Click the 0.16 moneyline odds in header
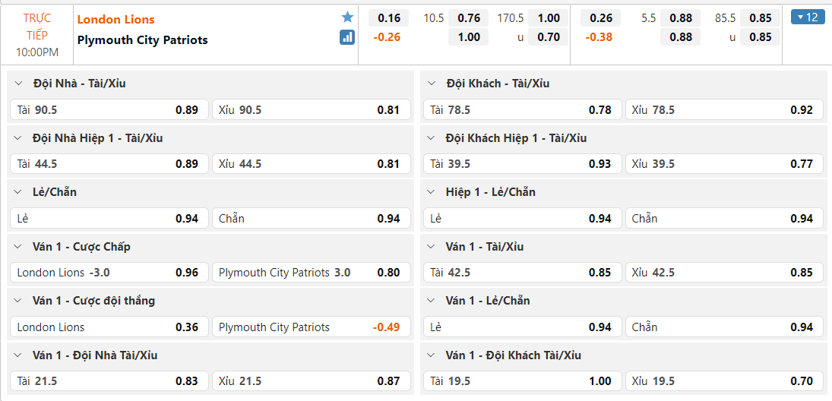832x401 pixels. (389, 18)
